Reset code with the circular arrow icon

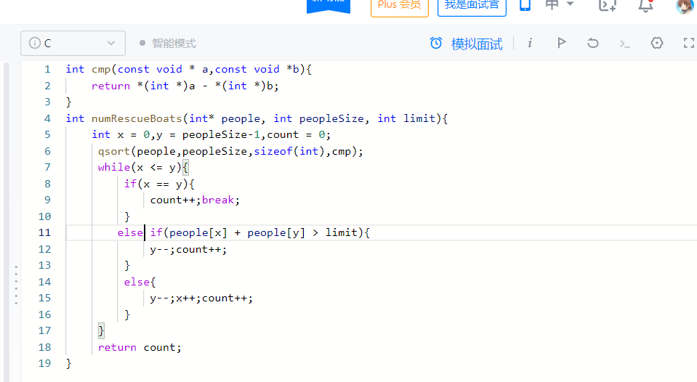point(593,43)
